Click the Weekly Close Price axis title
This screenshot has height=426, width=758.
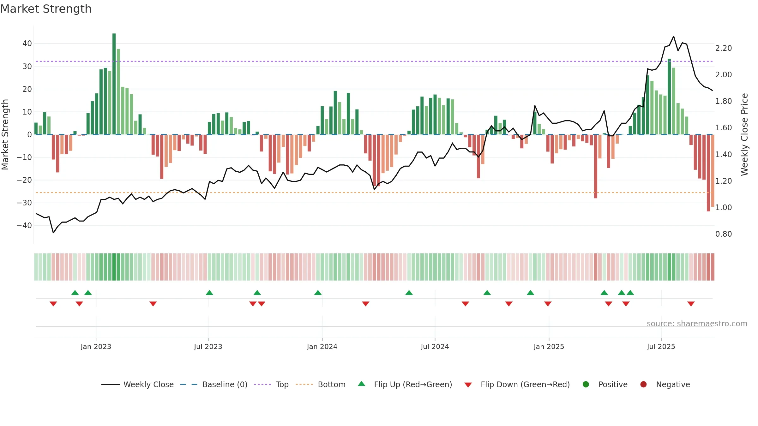coord(745,134)
